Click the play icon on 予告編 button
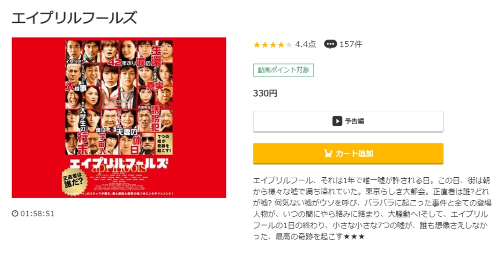Viewport: 500px width, 259px height. point(337,121)
